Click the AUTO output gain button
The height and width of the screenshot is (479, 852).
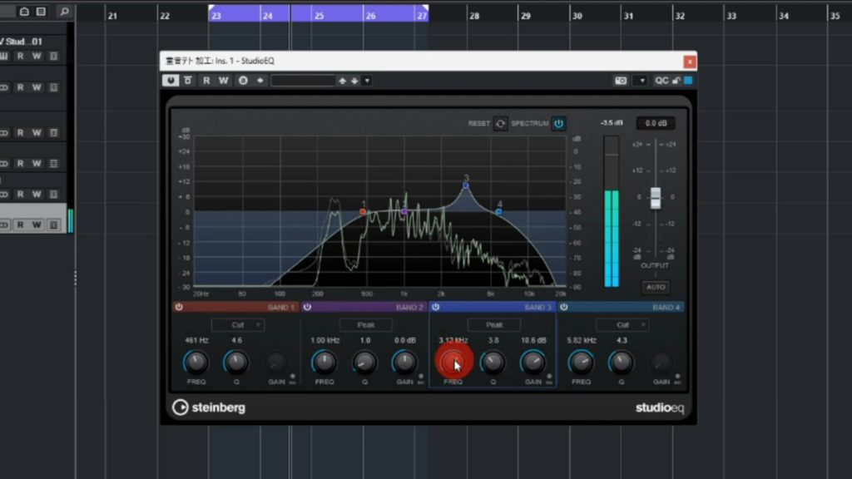click(655, 287)
